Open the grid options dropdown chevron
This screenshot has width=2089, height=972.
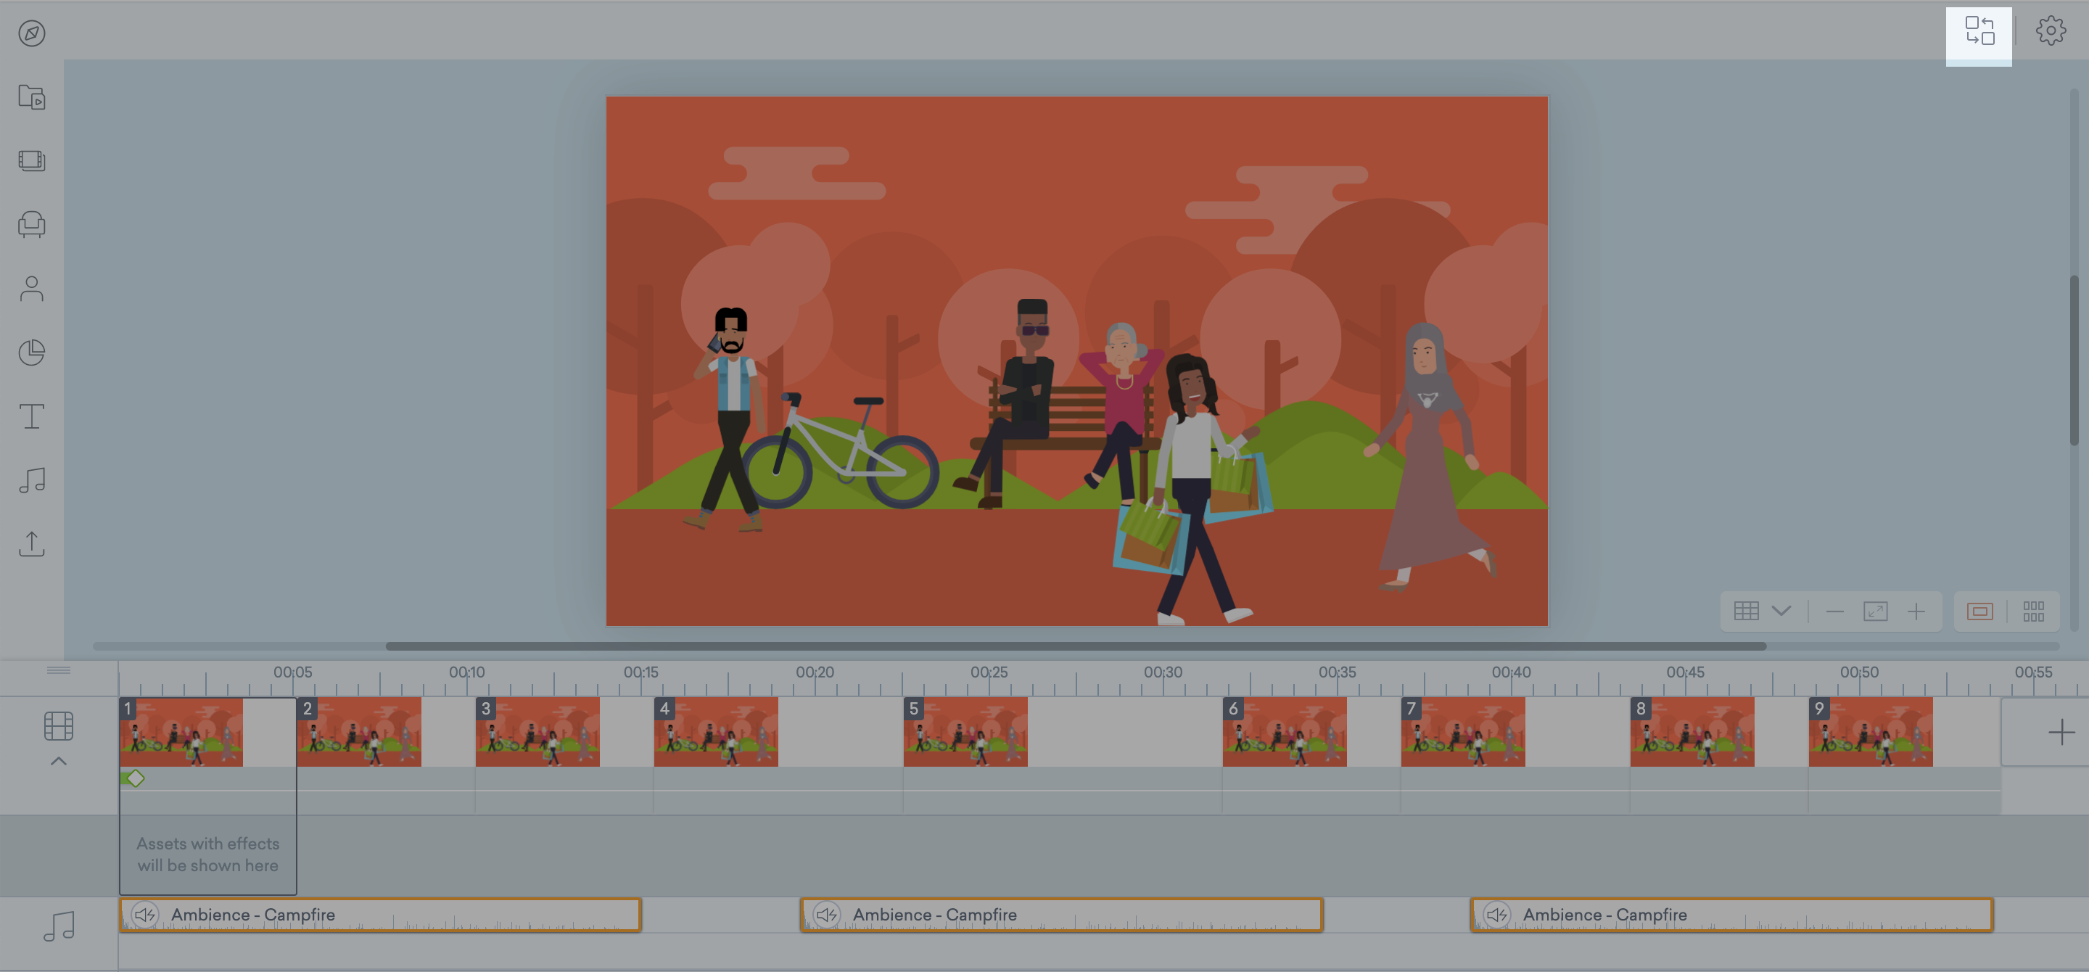point(1782,611)
